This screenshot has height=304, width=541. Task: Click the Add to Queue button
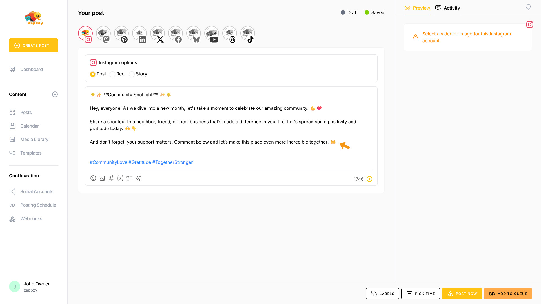508,294
